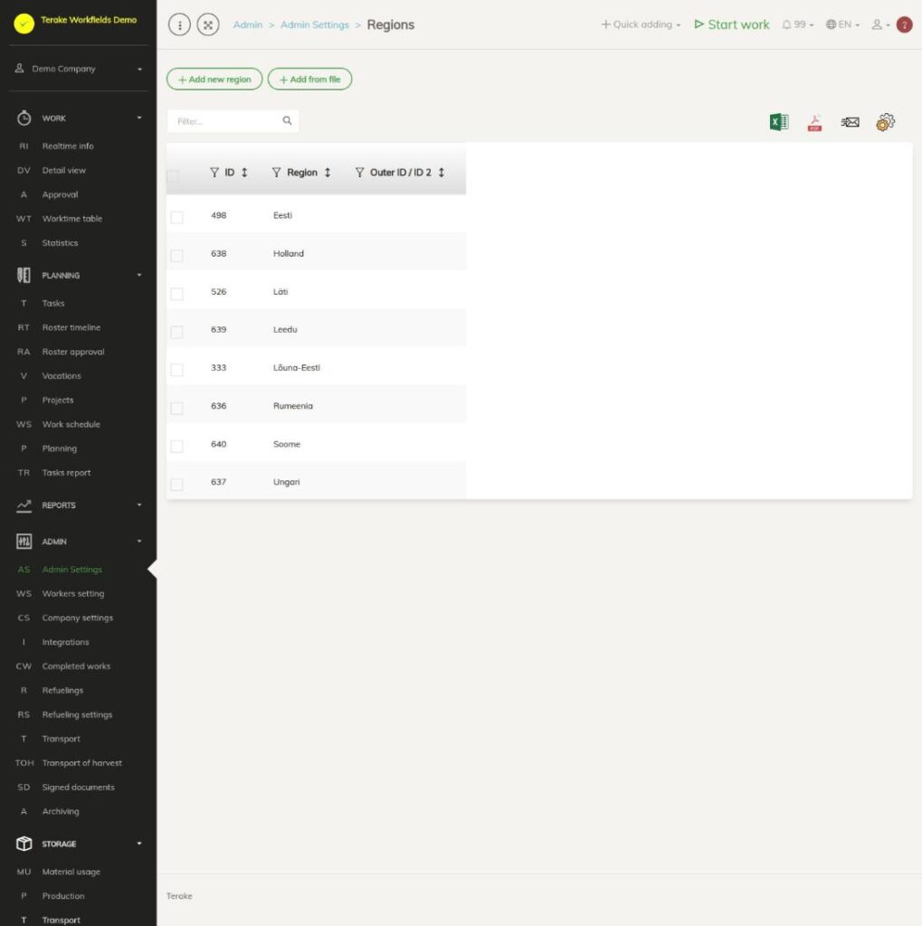The width and height of the screenshot is (922, 926).
Task: Click the Add from file button
Action: pyautogui.click(x=309, y=80)
